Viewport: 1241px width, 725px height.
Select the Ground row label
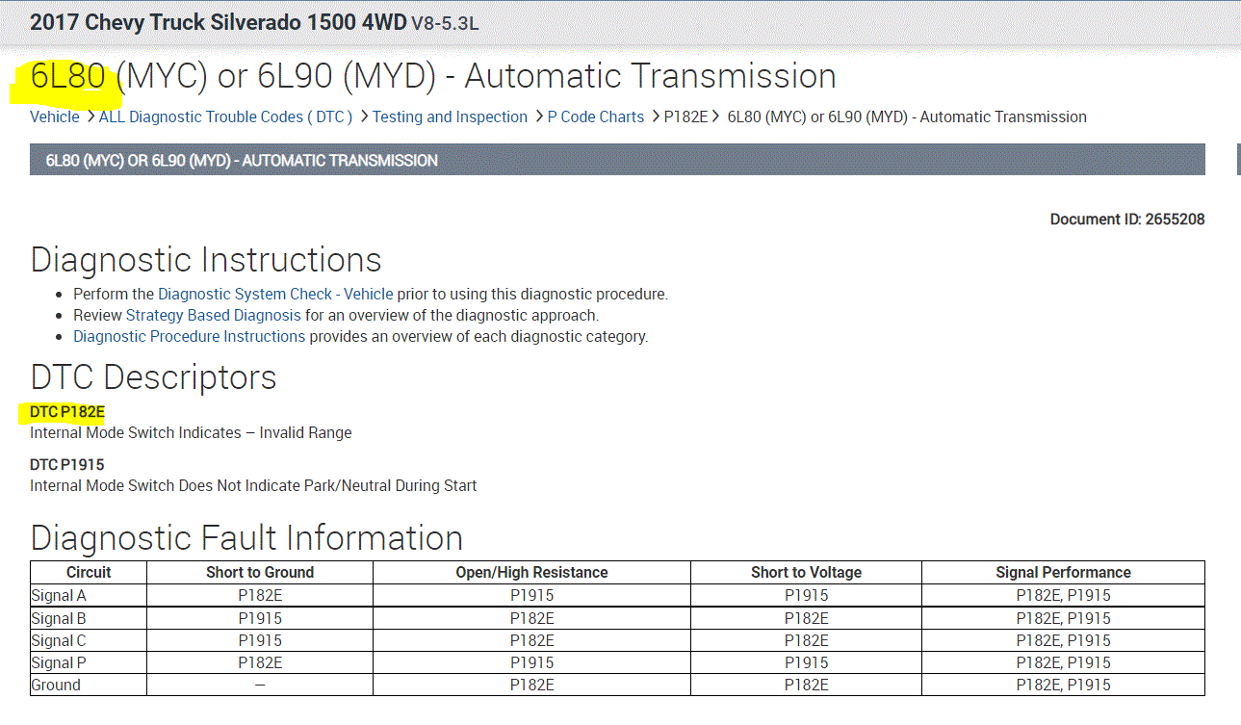[56, 685]
